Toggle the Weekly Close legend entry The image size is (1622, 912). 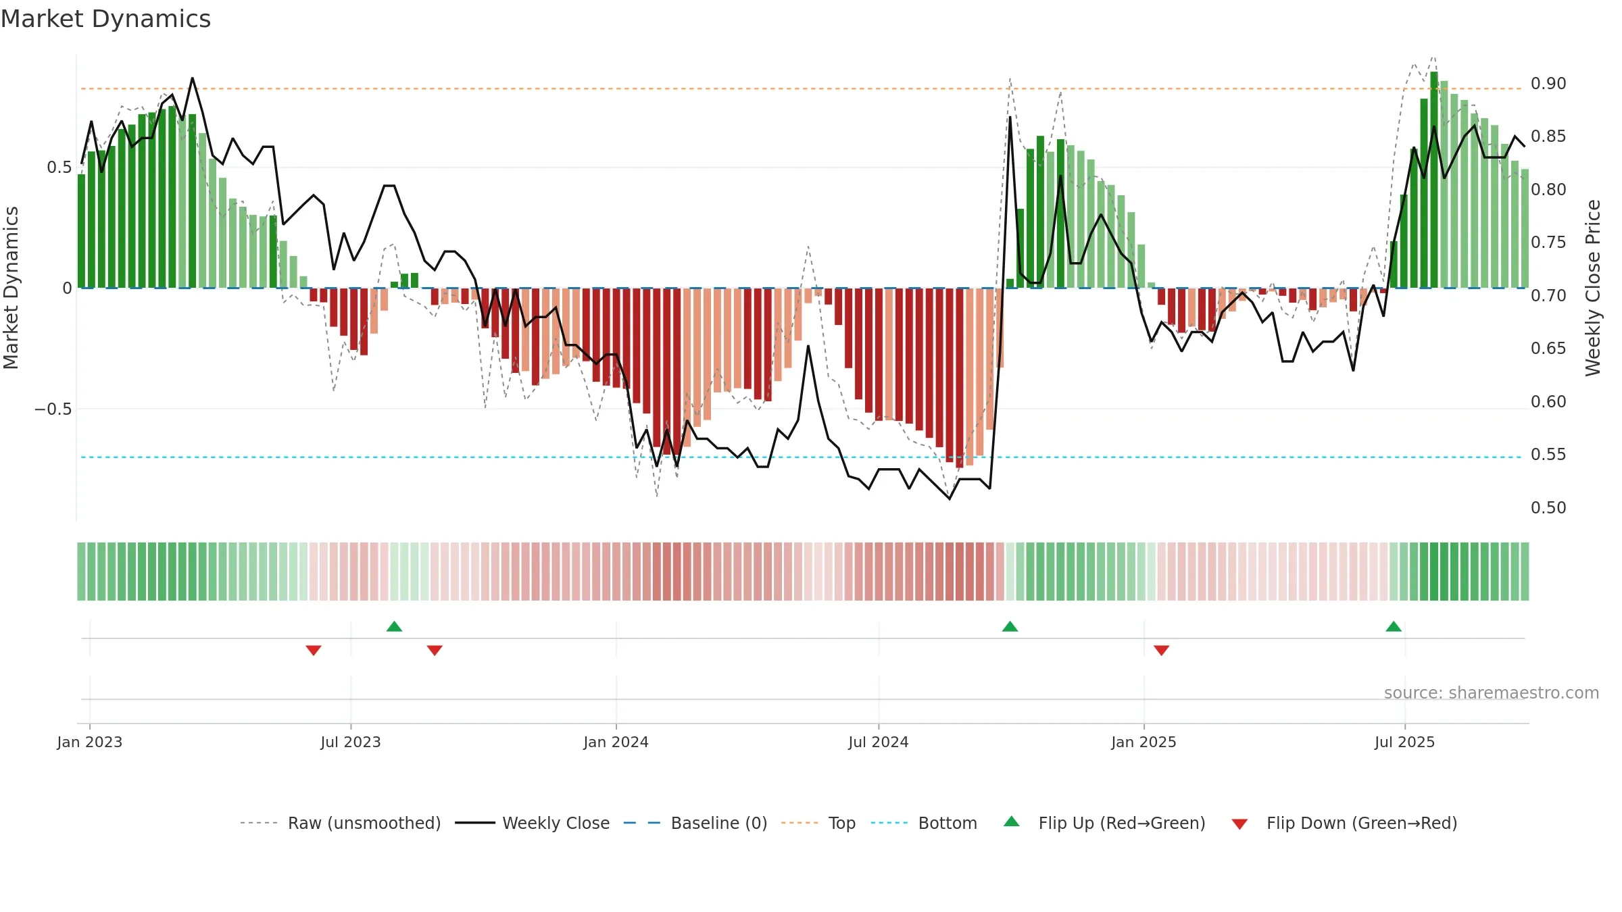(532, 823)
